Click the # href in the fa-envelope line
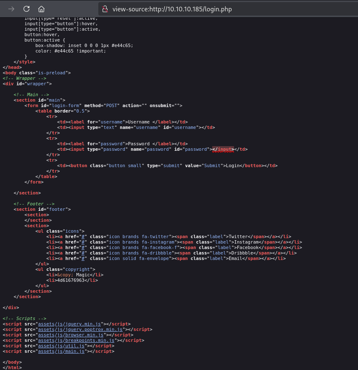Screen dimensions: 358x370 83,258
